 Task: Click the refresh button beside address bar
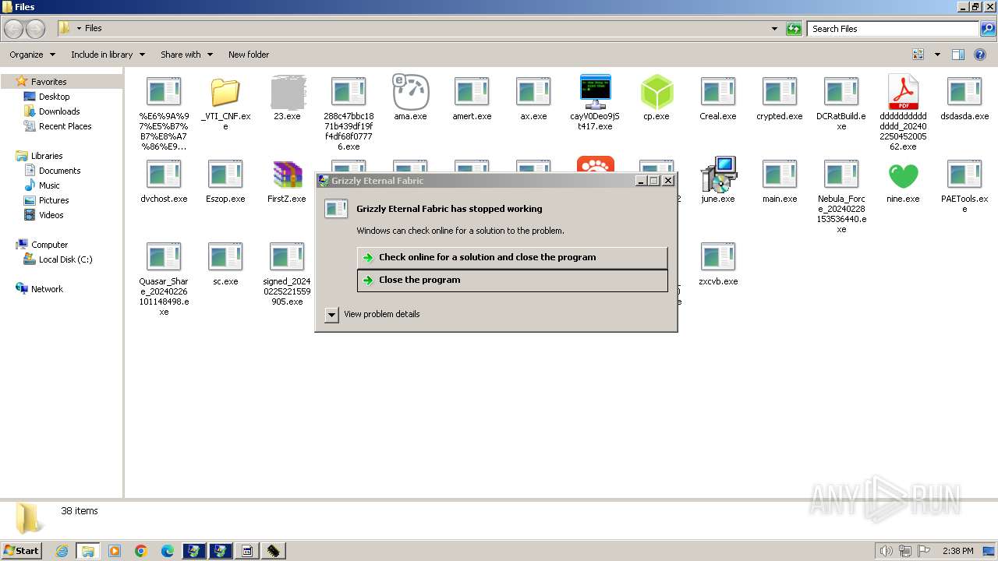coord(794,29)
